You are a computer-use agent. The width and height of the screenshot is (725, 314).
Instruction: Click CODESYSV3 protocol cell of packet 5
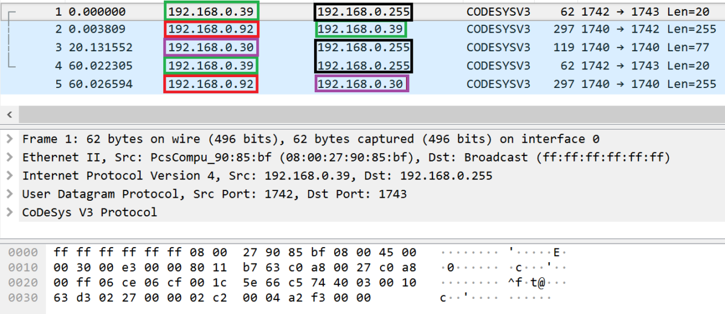[498, 84]
